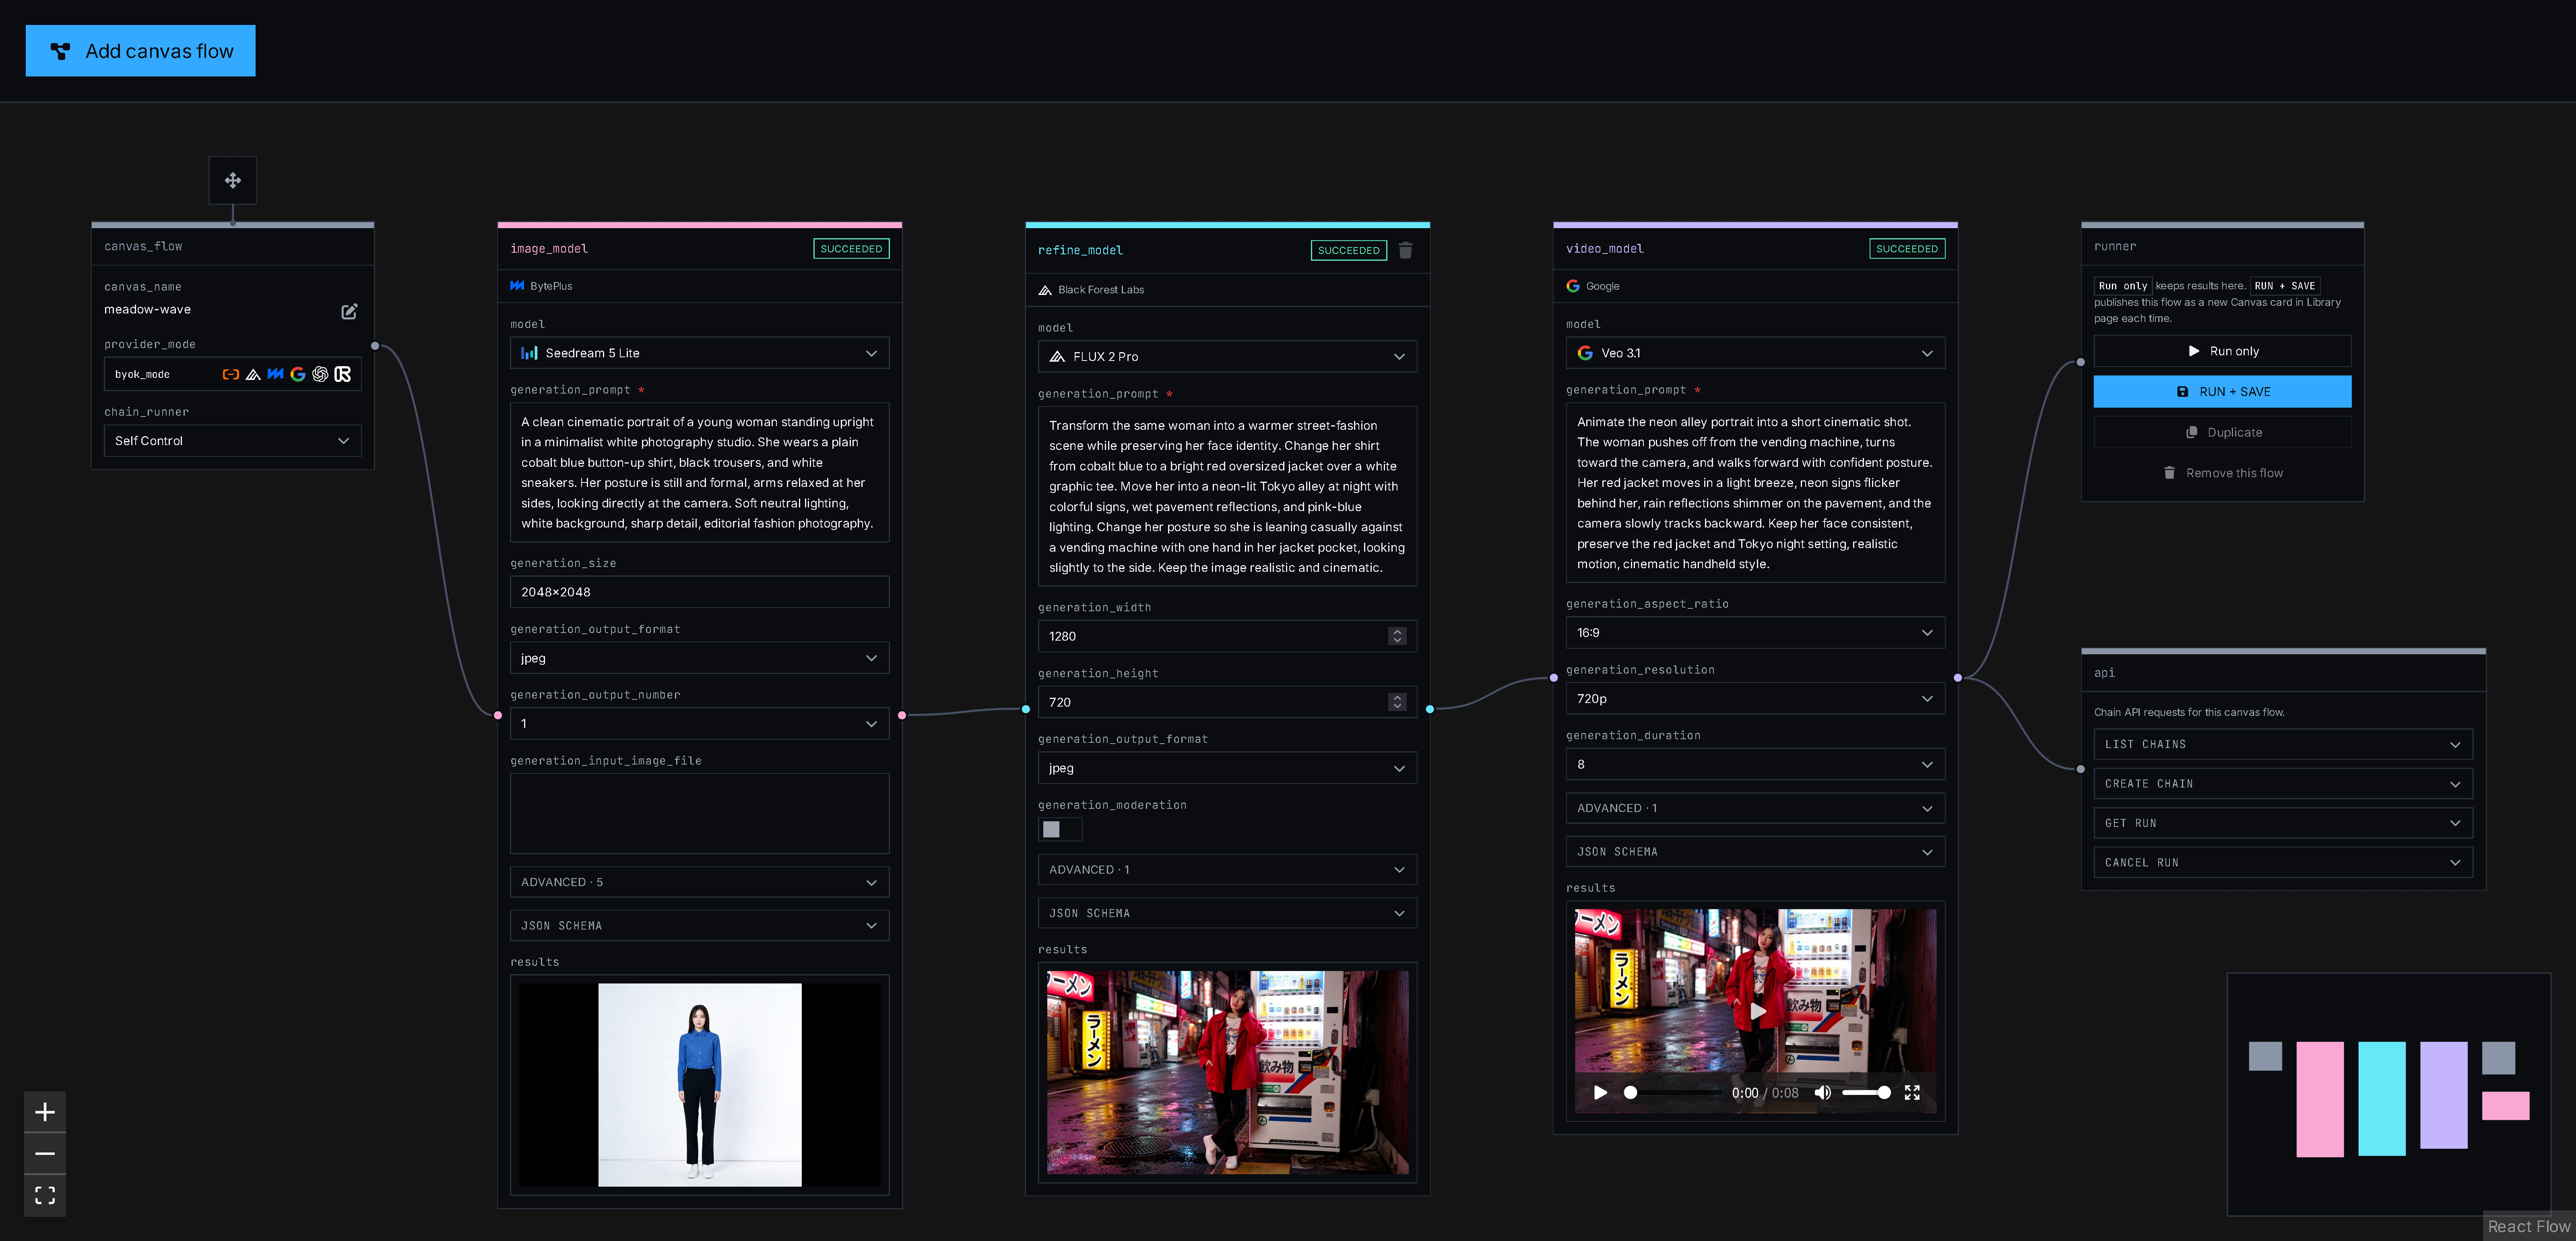Viewport: 2576px width, 1241px height.
Task: Open the video in fullscreen
Action: pos(1912,1092)
